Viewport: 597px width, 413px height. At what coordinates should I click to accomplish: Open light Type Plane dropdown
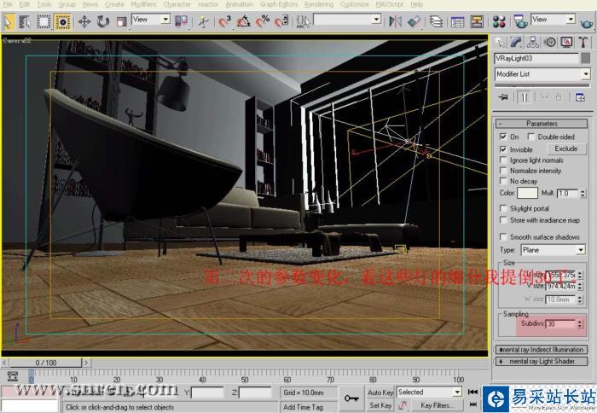[x=553, y=250]
